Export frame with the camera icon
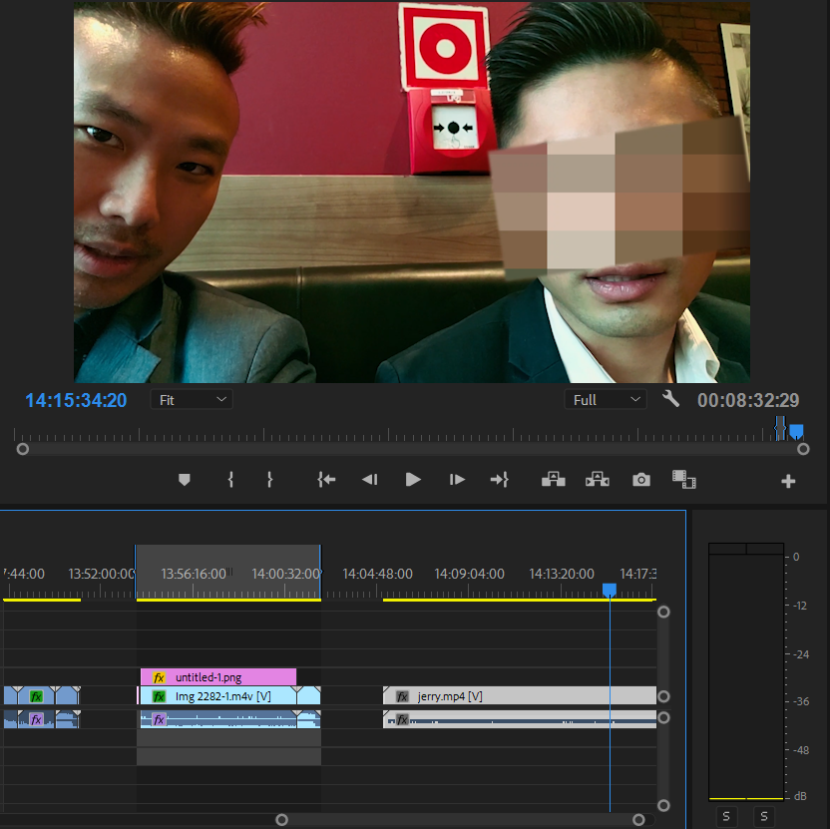This screenshot has height=829, width=830. pyautogui.click(x=640, y=480)
